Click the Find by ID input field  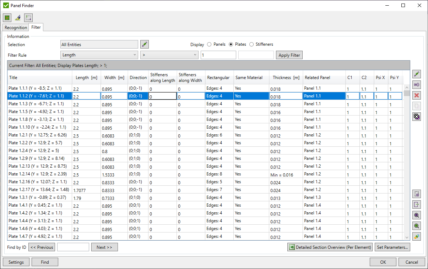coord(73,247)
